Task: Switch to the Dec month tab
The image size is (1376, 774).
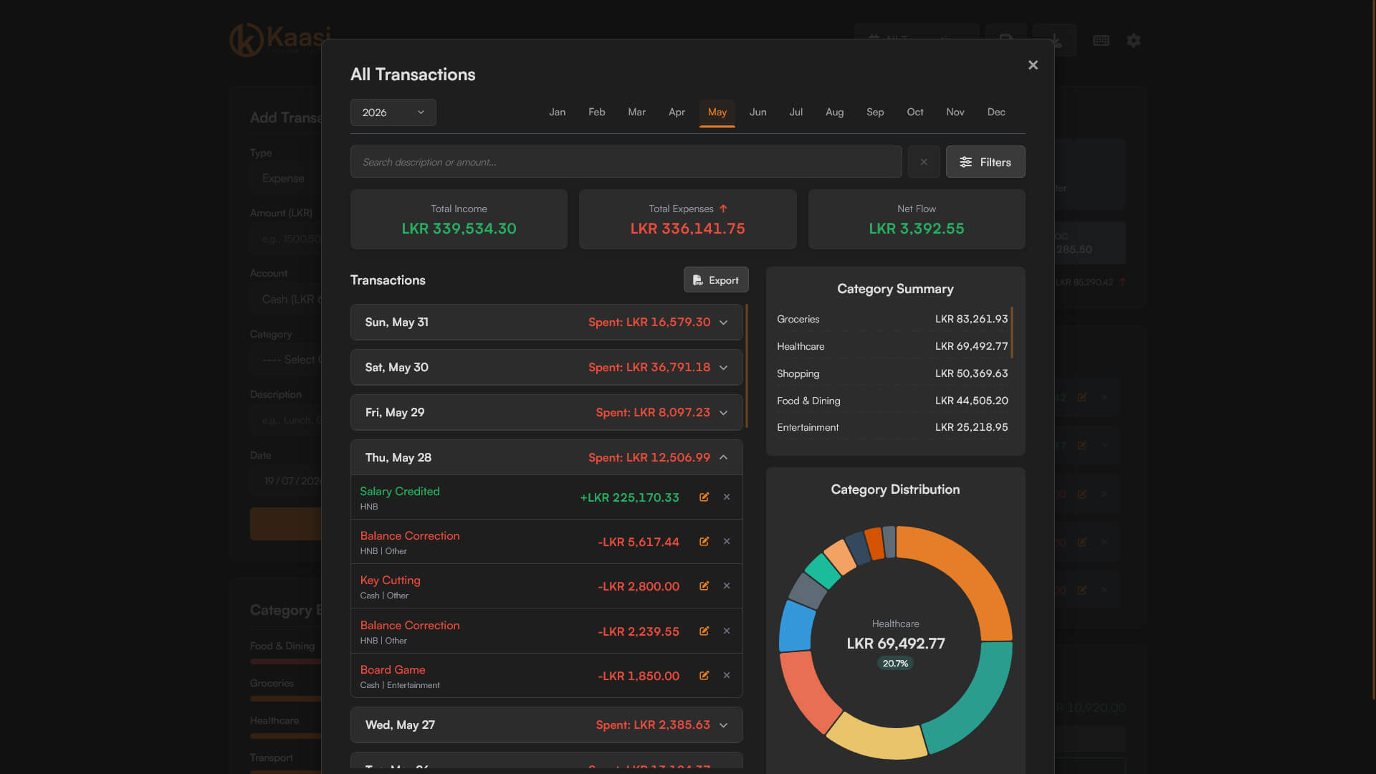Action: (995, 113)
